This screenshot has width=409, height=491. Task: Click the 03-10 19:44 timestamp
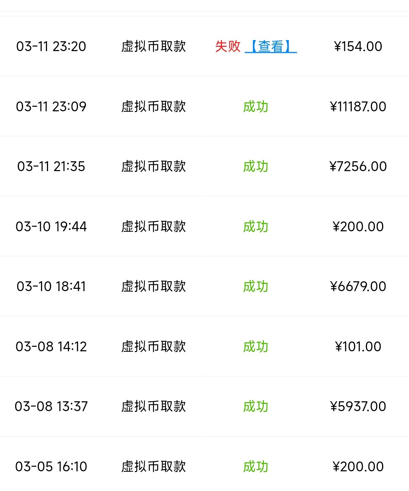(51, 227)
